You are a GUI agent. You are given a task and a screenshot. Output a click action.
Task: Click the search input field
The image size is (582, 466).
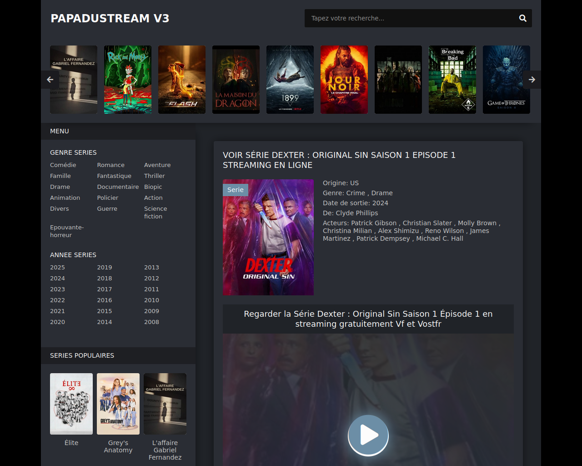point(411,18)
